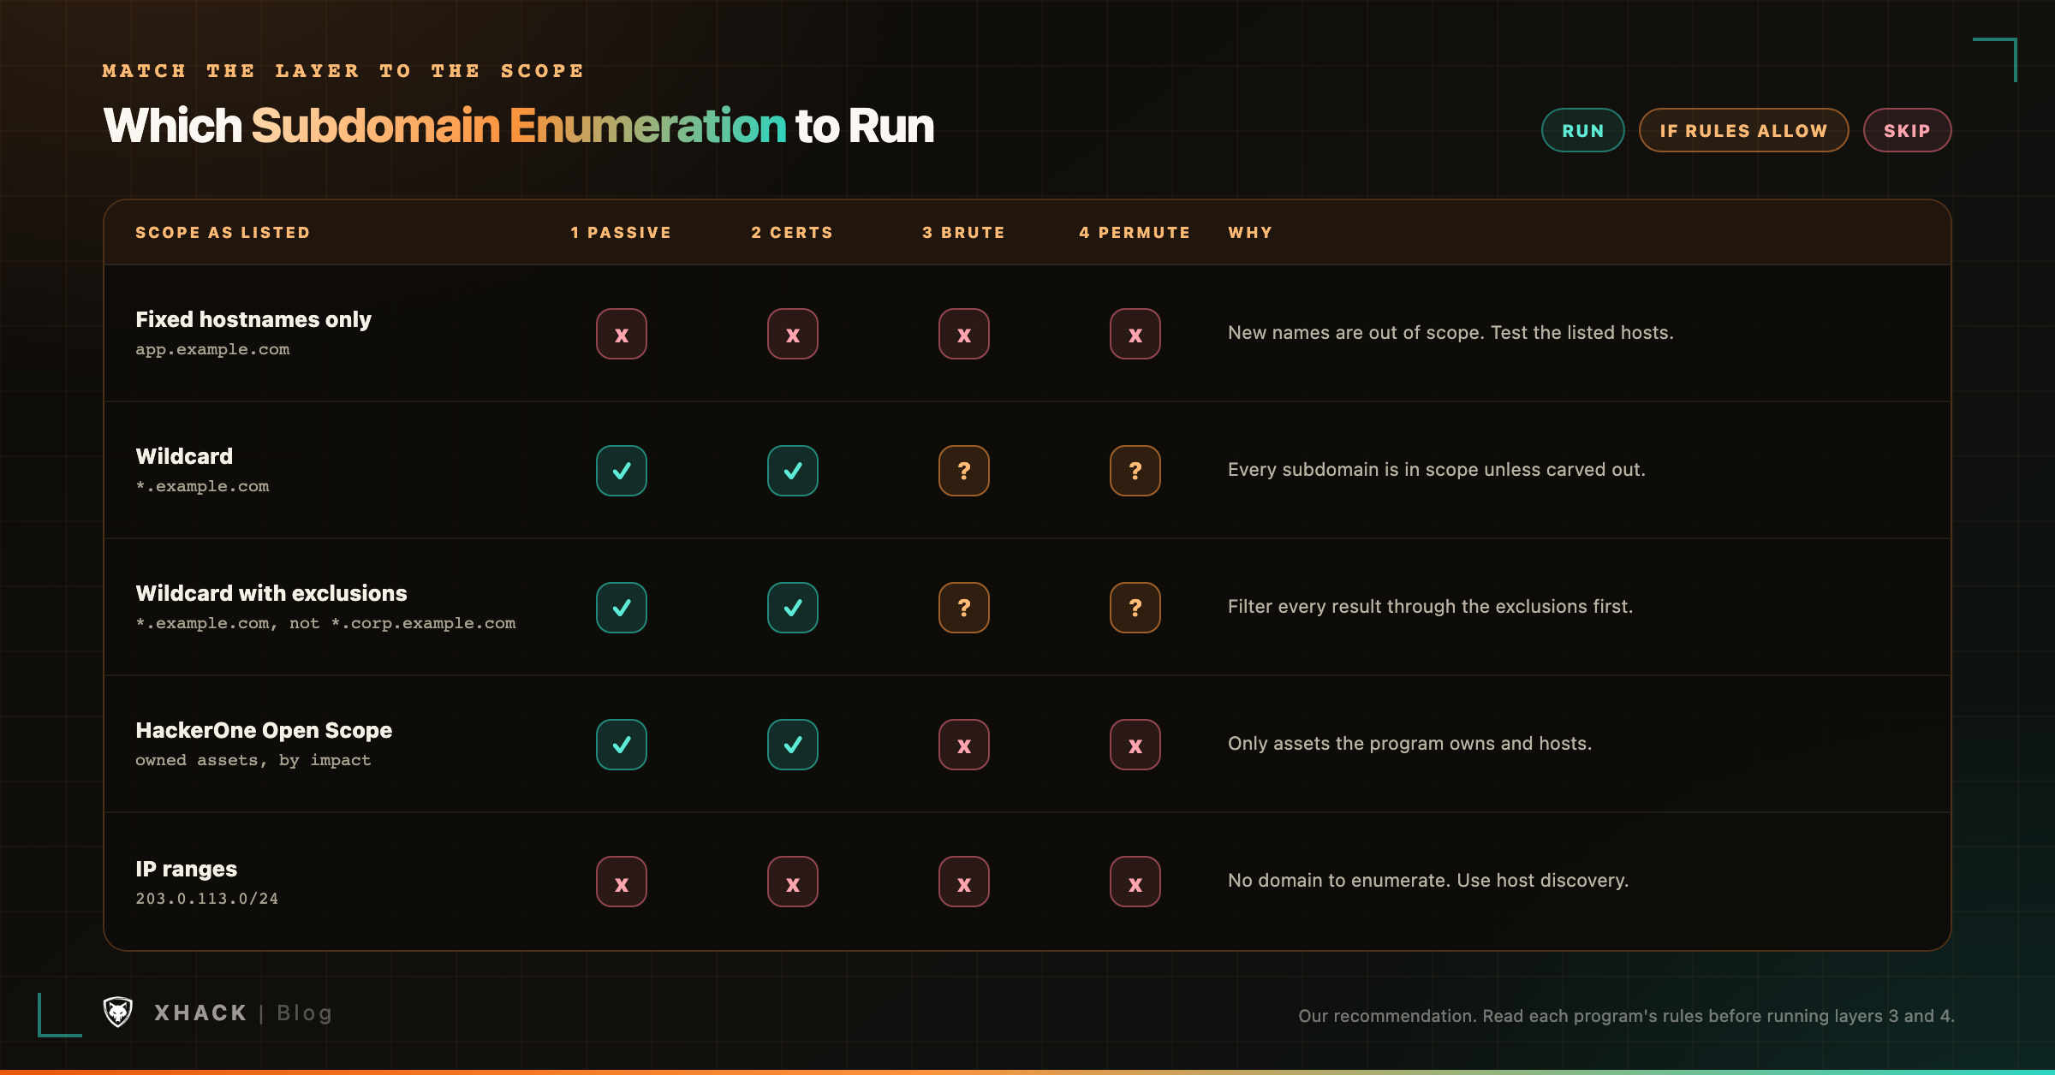Click the RUN legend pill

click(x=1583, y=130)
